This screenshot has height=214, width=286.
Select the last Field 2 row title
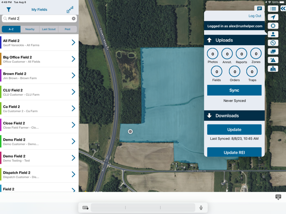(x=9, y=189)
